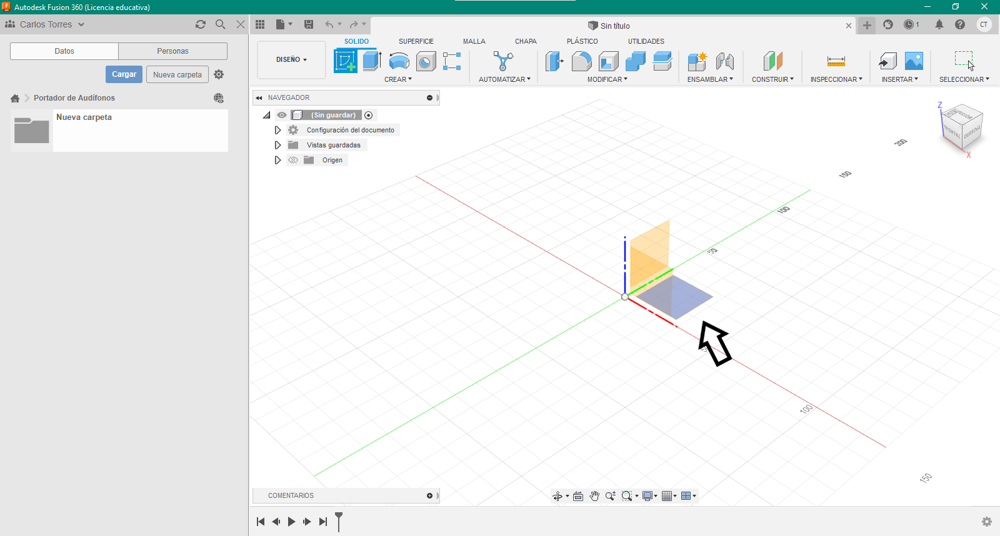
Task: Show the hidden Origen folder
Action: tap(293, 160)
